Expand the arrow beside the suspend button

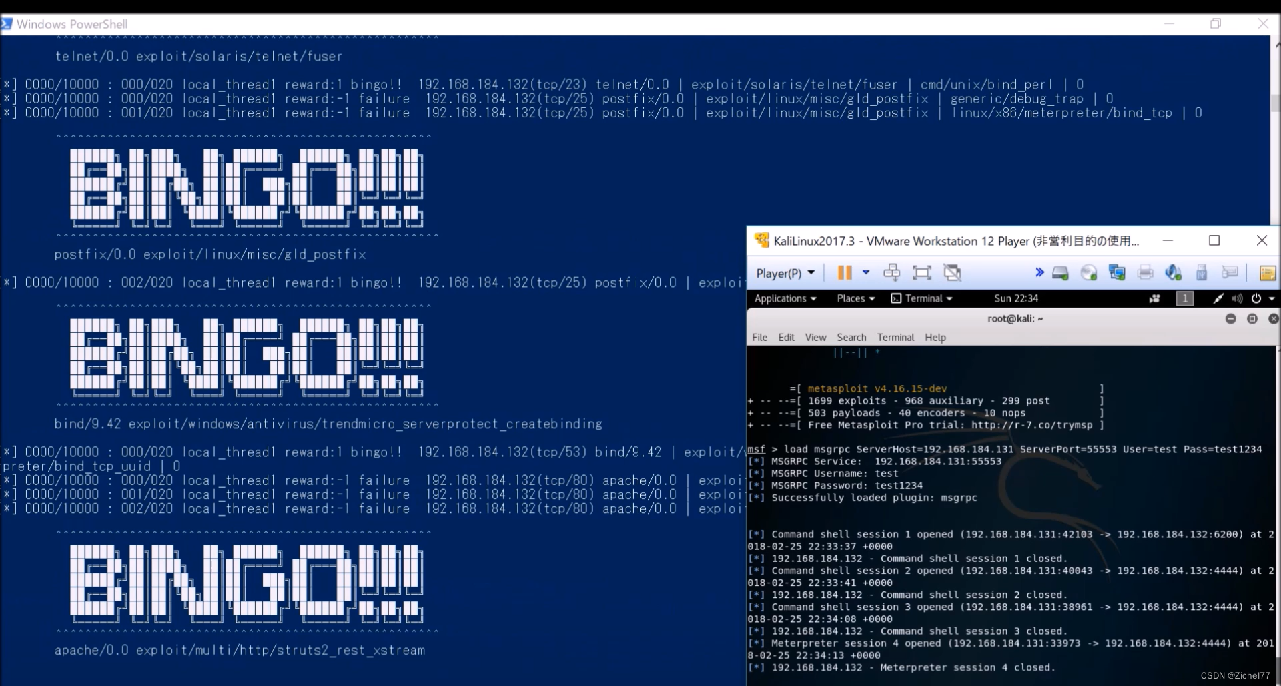pyautogui.click(x=865, y=272)
